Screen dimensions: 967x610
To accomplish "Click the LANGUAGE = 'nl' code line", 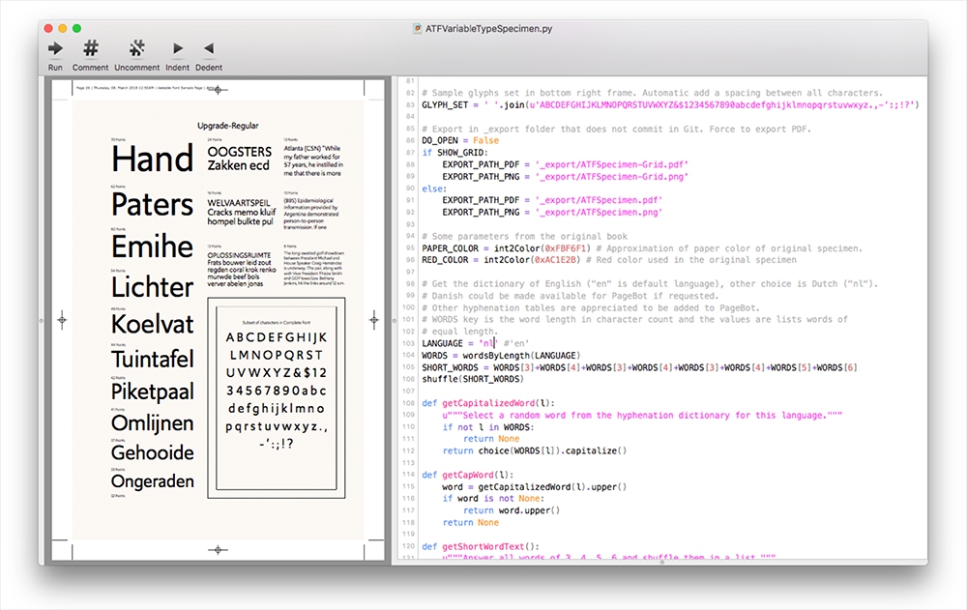I will point(476,343).
